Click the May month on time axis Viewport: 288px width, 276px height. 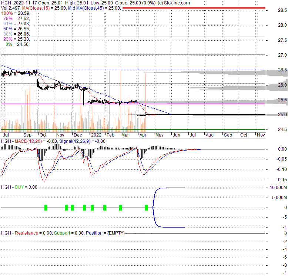pyautogui.click(x=159, y=135)
